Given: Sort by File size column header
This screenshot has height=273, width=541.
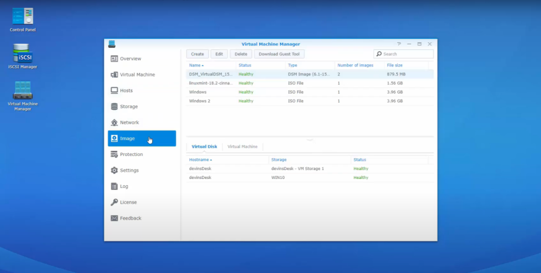Looking at the screenshot, I should click(406, 65).
